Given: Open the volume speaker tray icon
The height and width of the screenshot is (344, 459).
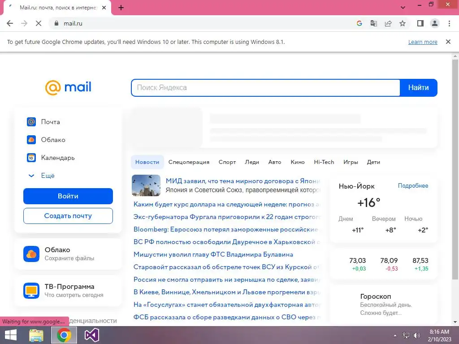Looking at the screenshot, I should point(416,335).
